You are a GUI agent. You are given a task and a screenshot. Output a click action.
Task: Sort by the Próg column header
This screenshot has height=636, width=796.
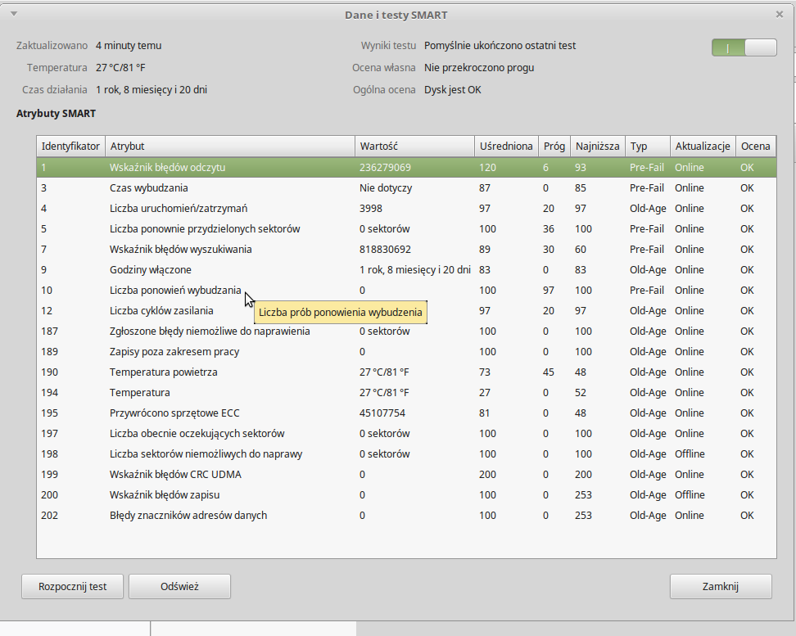tap(554, 147)
